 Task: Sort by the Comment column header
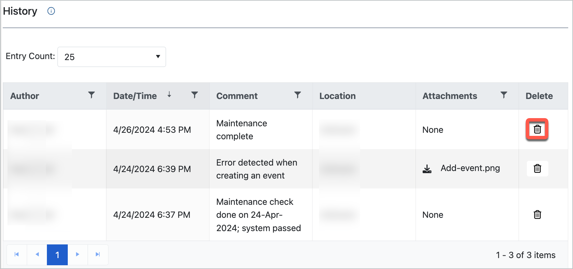coord(237,96)
